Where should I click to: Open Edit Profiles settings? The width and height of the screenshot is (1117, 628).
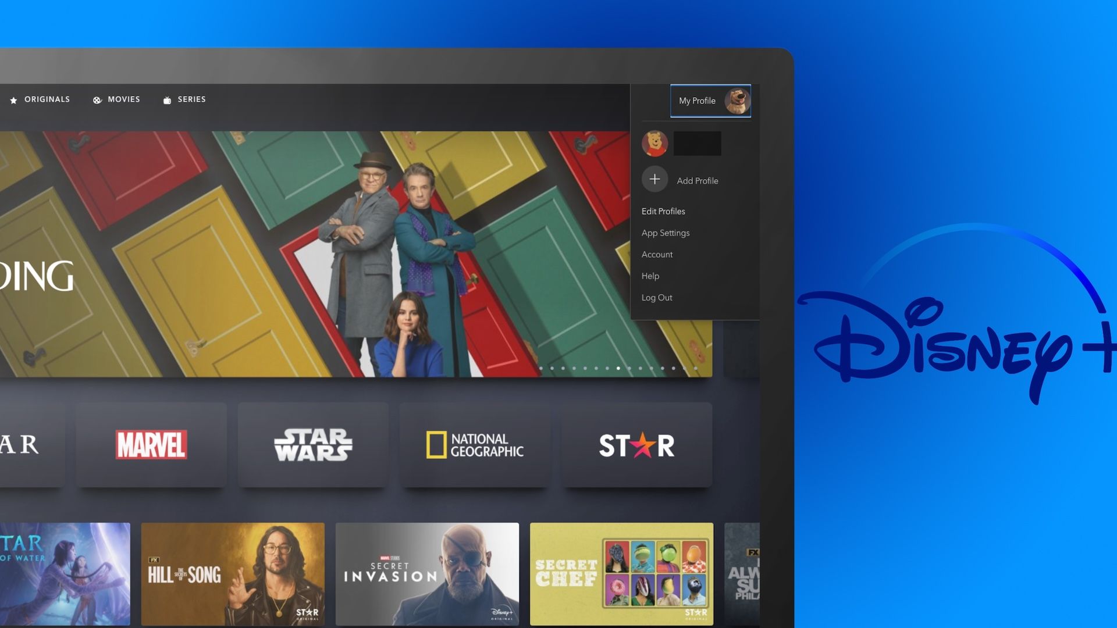(x=663, y=211)
